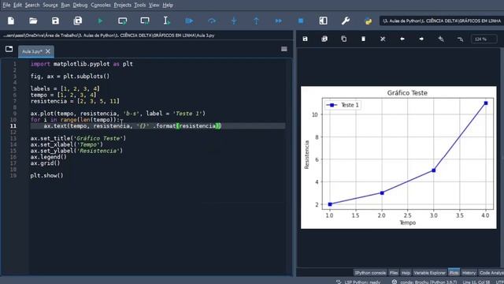Switch to the History tab
The width and height of the screenshot is (504, 284).
click(x=469, y=273)
